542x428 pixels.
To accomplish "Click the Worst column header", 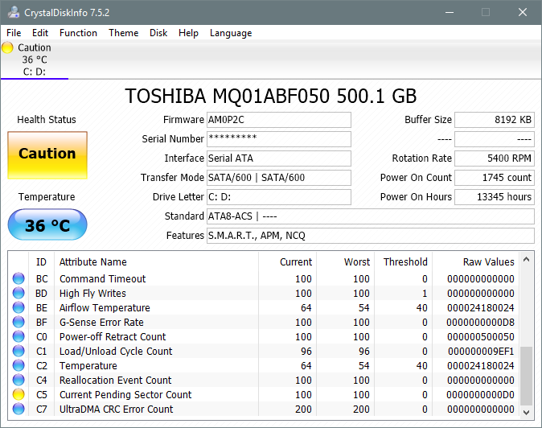I will point(345,261).
